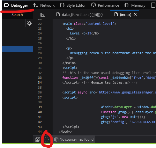156x148 pixels.
Task: Open the Style Editor tab
Action: coord(73,5)
